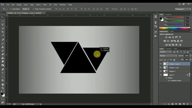Screen dimensions: 192x108
Task: Select the Paint Bucket tool
Action: 3,58
